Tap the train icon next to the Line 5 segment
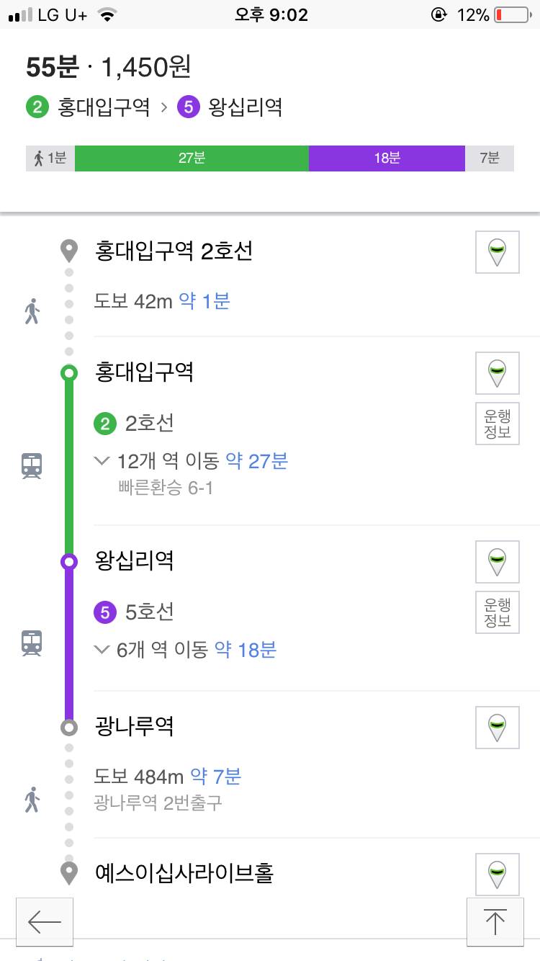The height and width of the screenshot is (961, 540). tap(30, 644)
